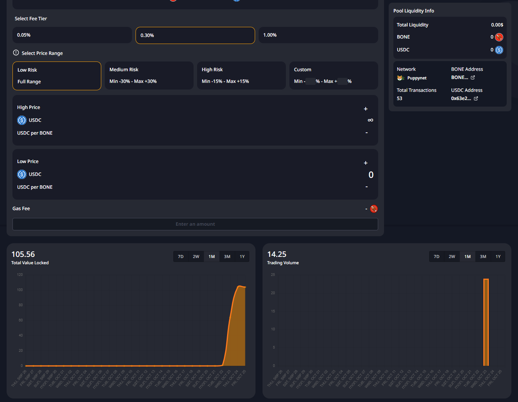Click the info icon beside Select Price Range
The image size is (518, 402).
[16, 53]
